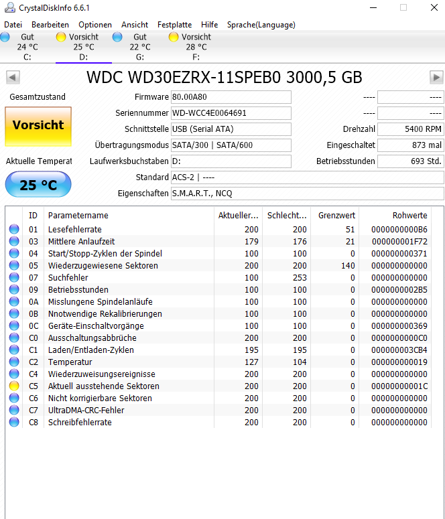445x519 pixels.
Task: Click status orb in Betriebsstunden attribute row
Action: point(14,289)
